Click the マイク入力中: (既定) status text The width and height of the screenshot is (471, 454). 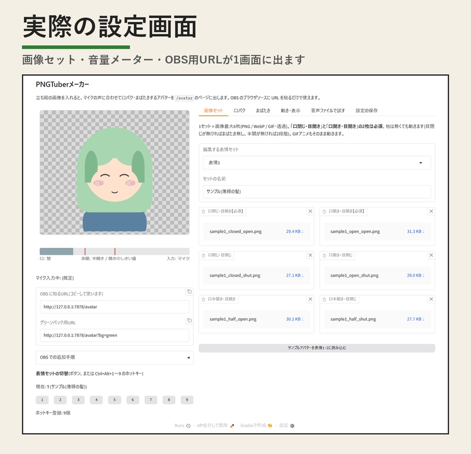(x=55, y=278)
